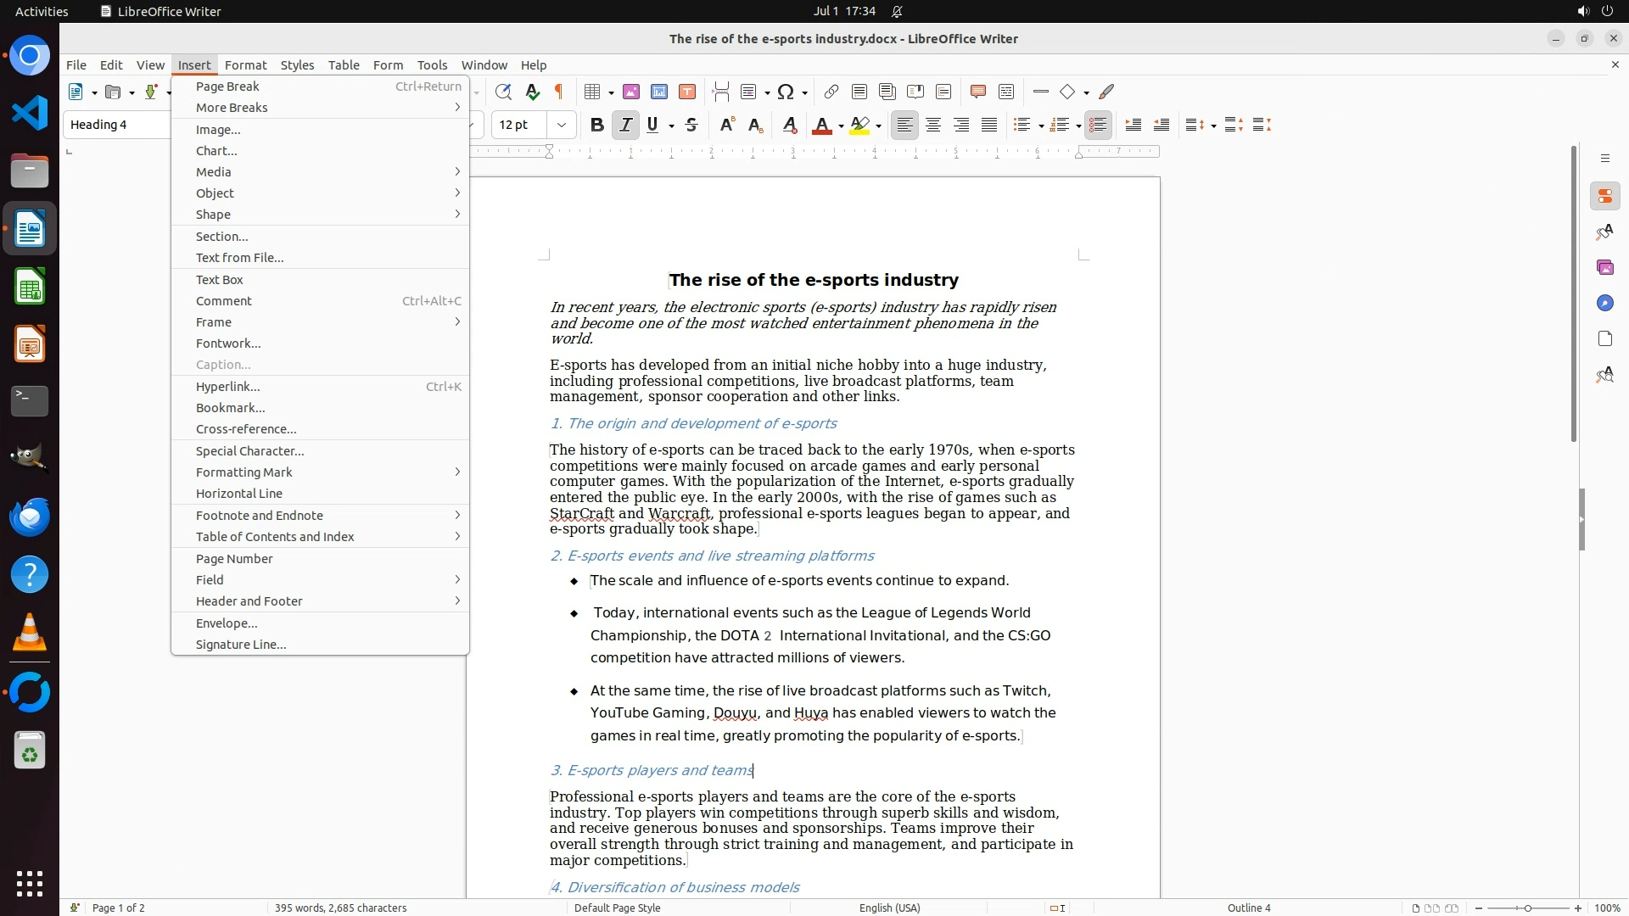Toggle formatting marks display
The image size is (1629, 916).
pos(559,92)
